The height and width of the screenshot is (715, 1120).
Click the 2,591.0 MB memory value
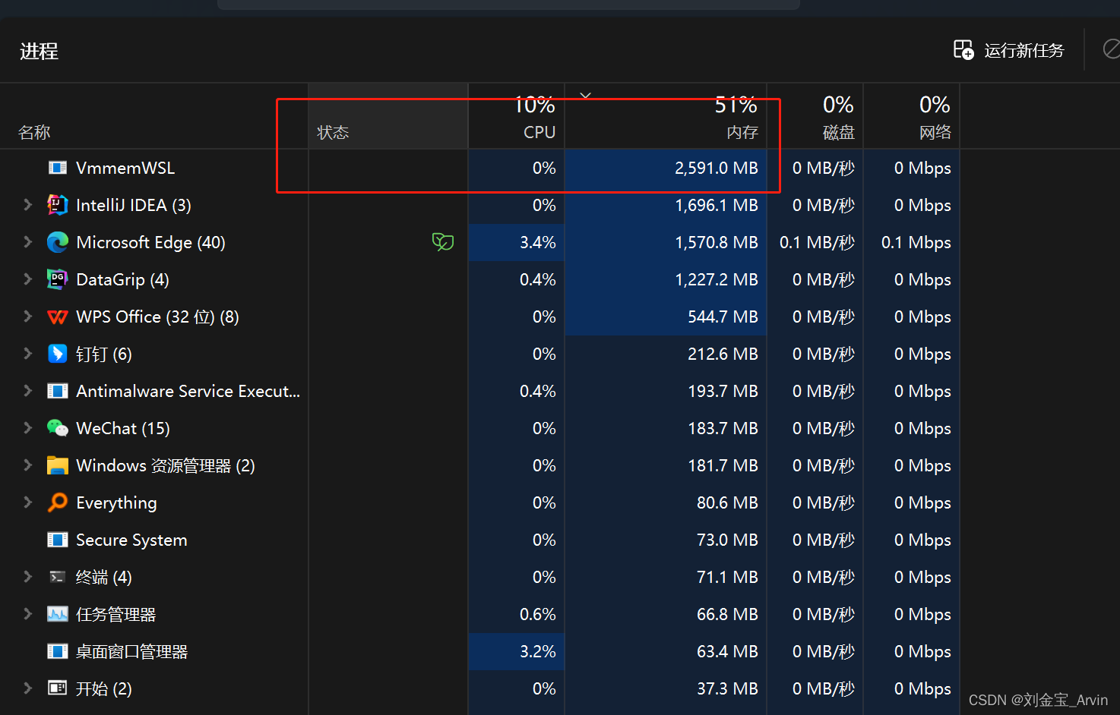pyautogui.click(x=717, y=168)
